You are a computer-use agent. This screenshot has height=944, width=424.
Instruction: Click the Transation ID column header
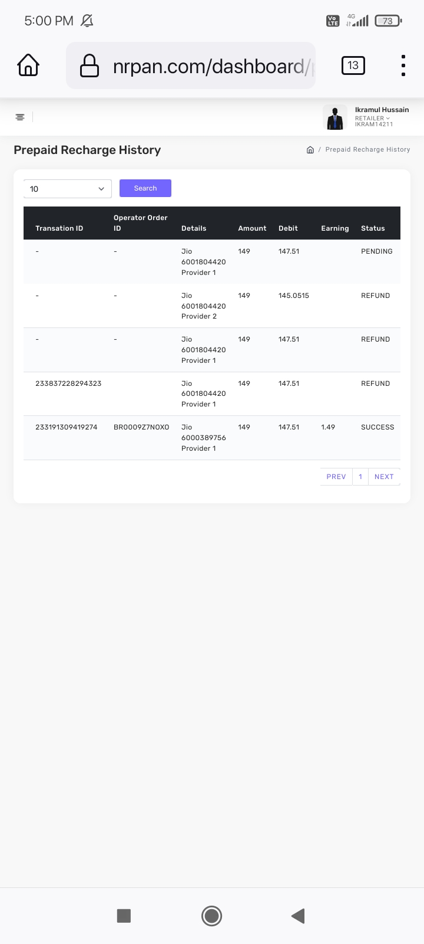click(x=59, y=228)
